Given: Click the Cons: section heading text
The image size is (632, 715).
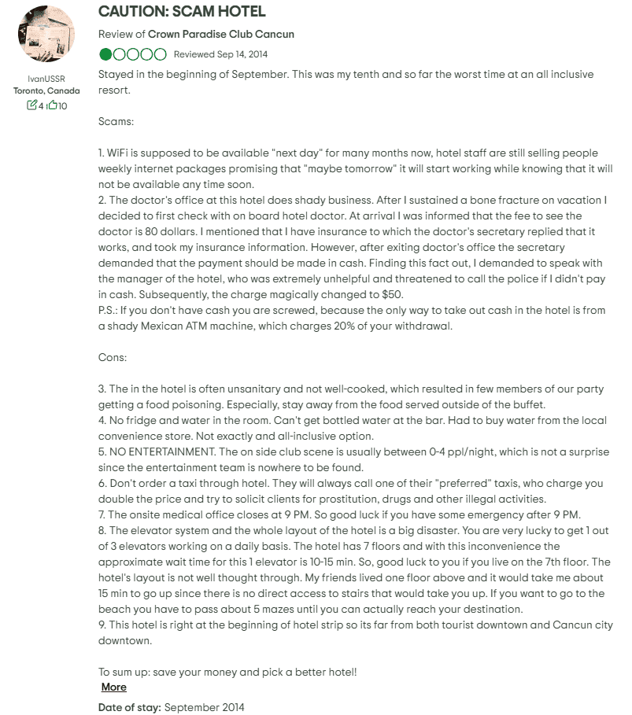Looking at the screenshot, I should click(113, 357).
